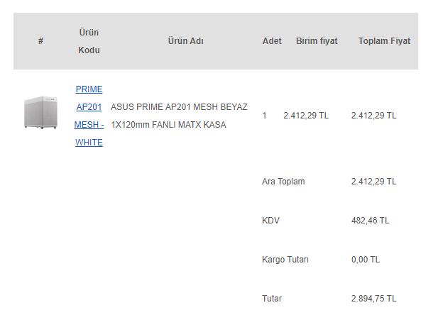Image resolution: width=438 pixels, height=310 pixels.
Task: Click the grand total 2.894,75 TL
Action: coord(373,299)
